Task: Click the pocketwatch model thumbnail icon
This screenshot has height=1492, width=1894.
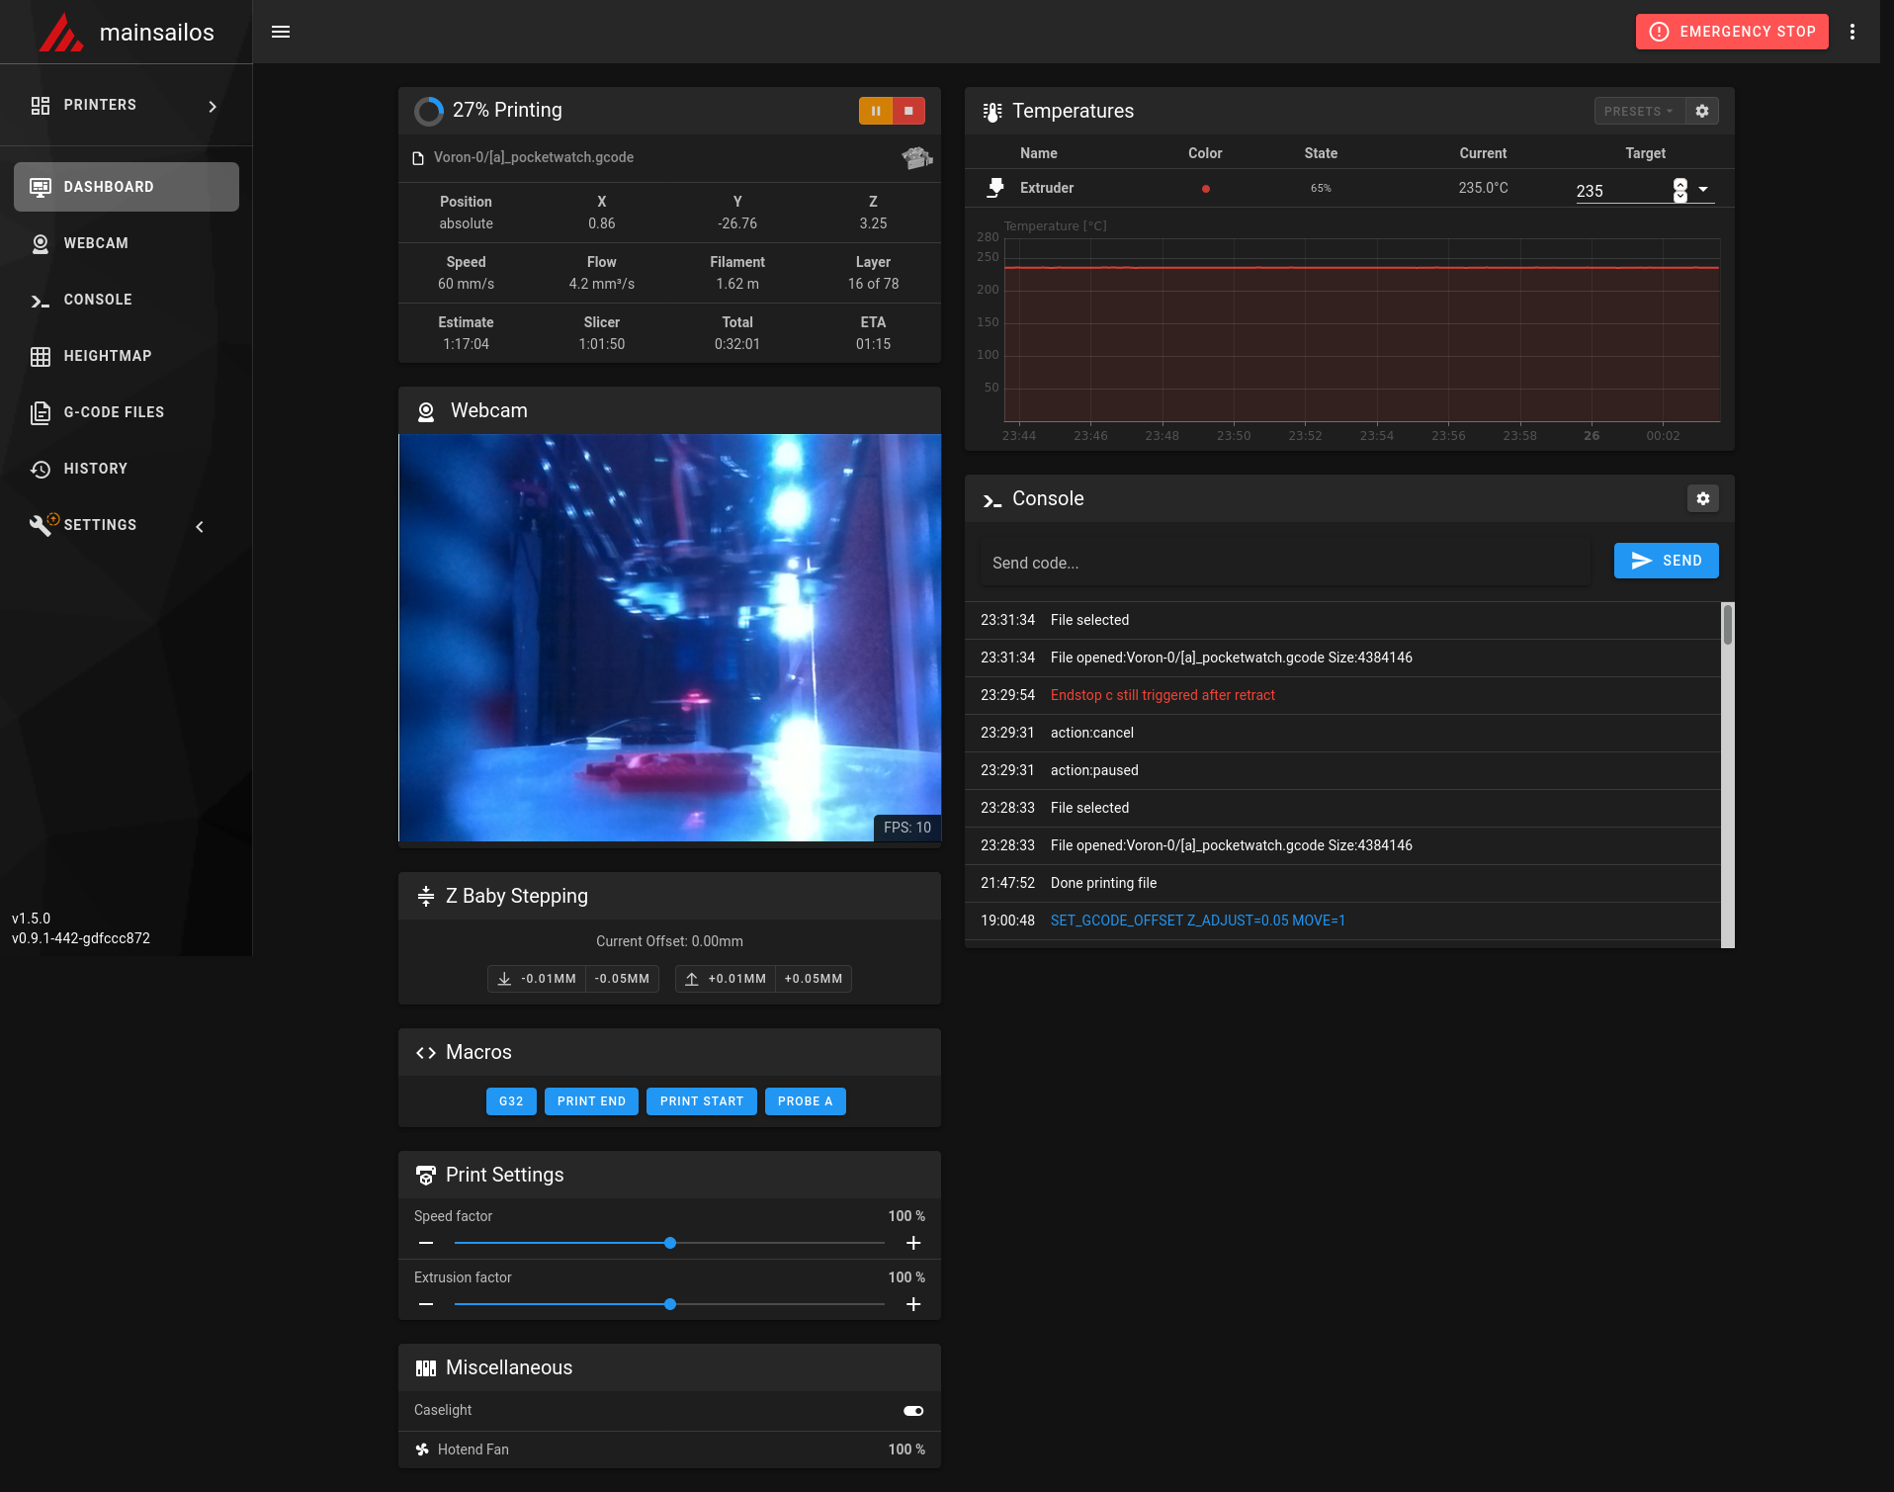Action: pyautogui.click(x=916, y=157)
